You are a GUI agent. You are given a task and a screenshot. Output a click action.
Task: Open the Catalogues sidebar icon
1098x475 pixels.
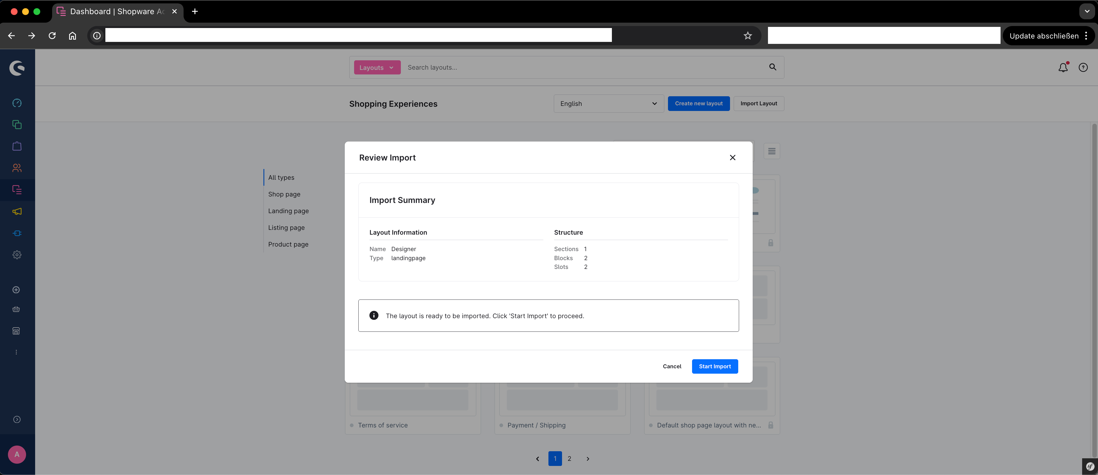(17, 125)
